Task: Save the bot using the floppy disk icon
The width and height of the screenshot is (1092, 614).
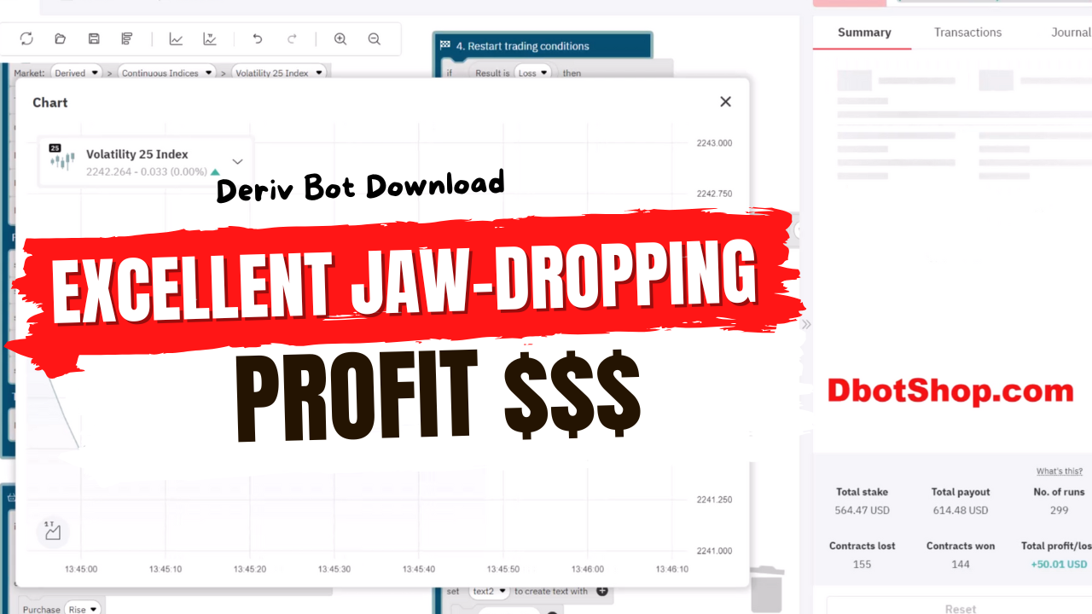Action: (x=94, y=38)
